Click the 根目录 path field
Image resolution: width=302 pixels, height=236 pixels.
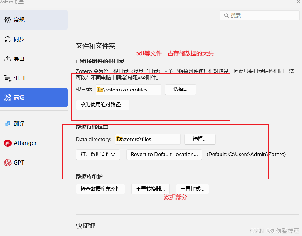pyautogui.click(x=128, y=90)
